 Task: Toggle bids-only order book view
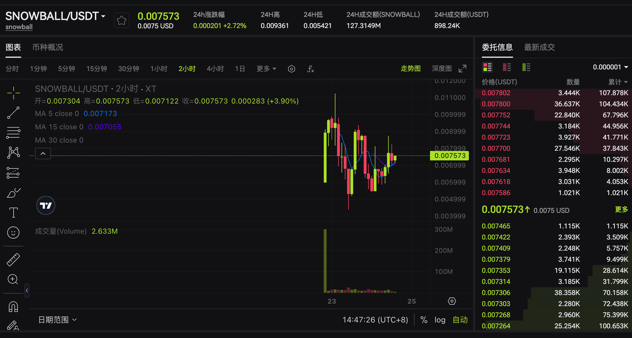526,67
